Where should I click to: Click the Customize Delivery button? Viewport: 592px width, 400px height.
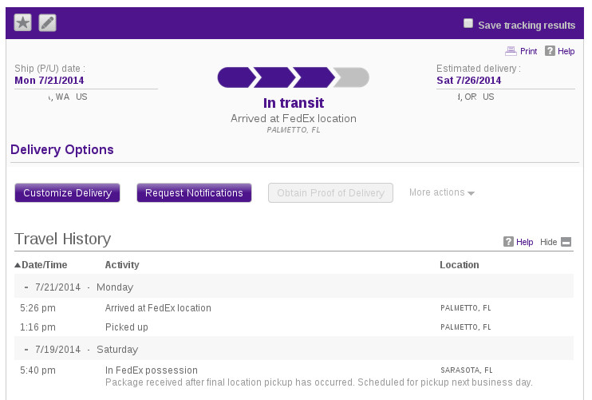[67, 193]
